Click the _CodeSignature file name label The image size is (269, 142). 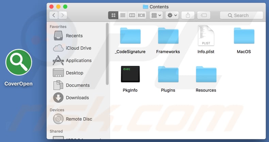coord(130,52)
